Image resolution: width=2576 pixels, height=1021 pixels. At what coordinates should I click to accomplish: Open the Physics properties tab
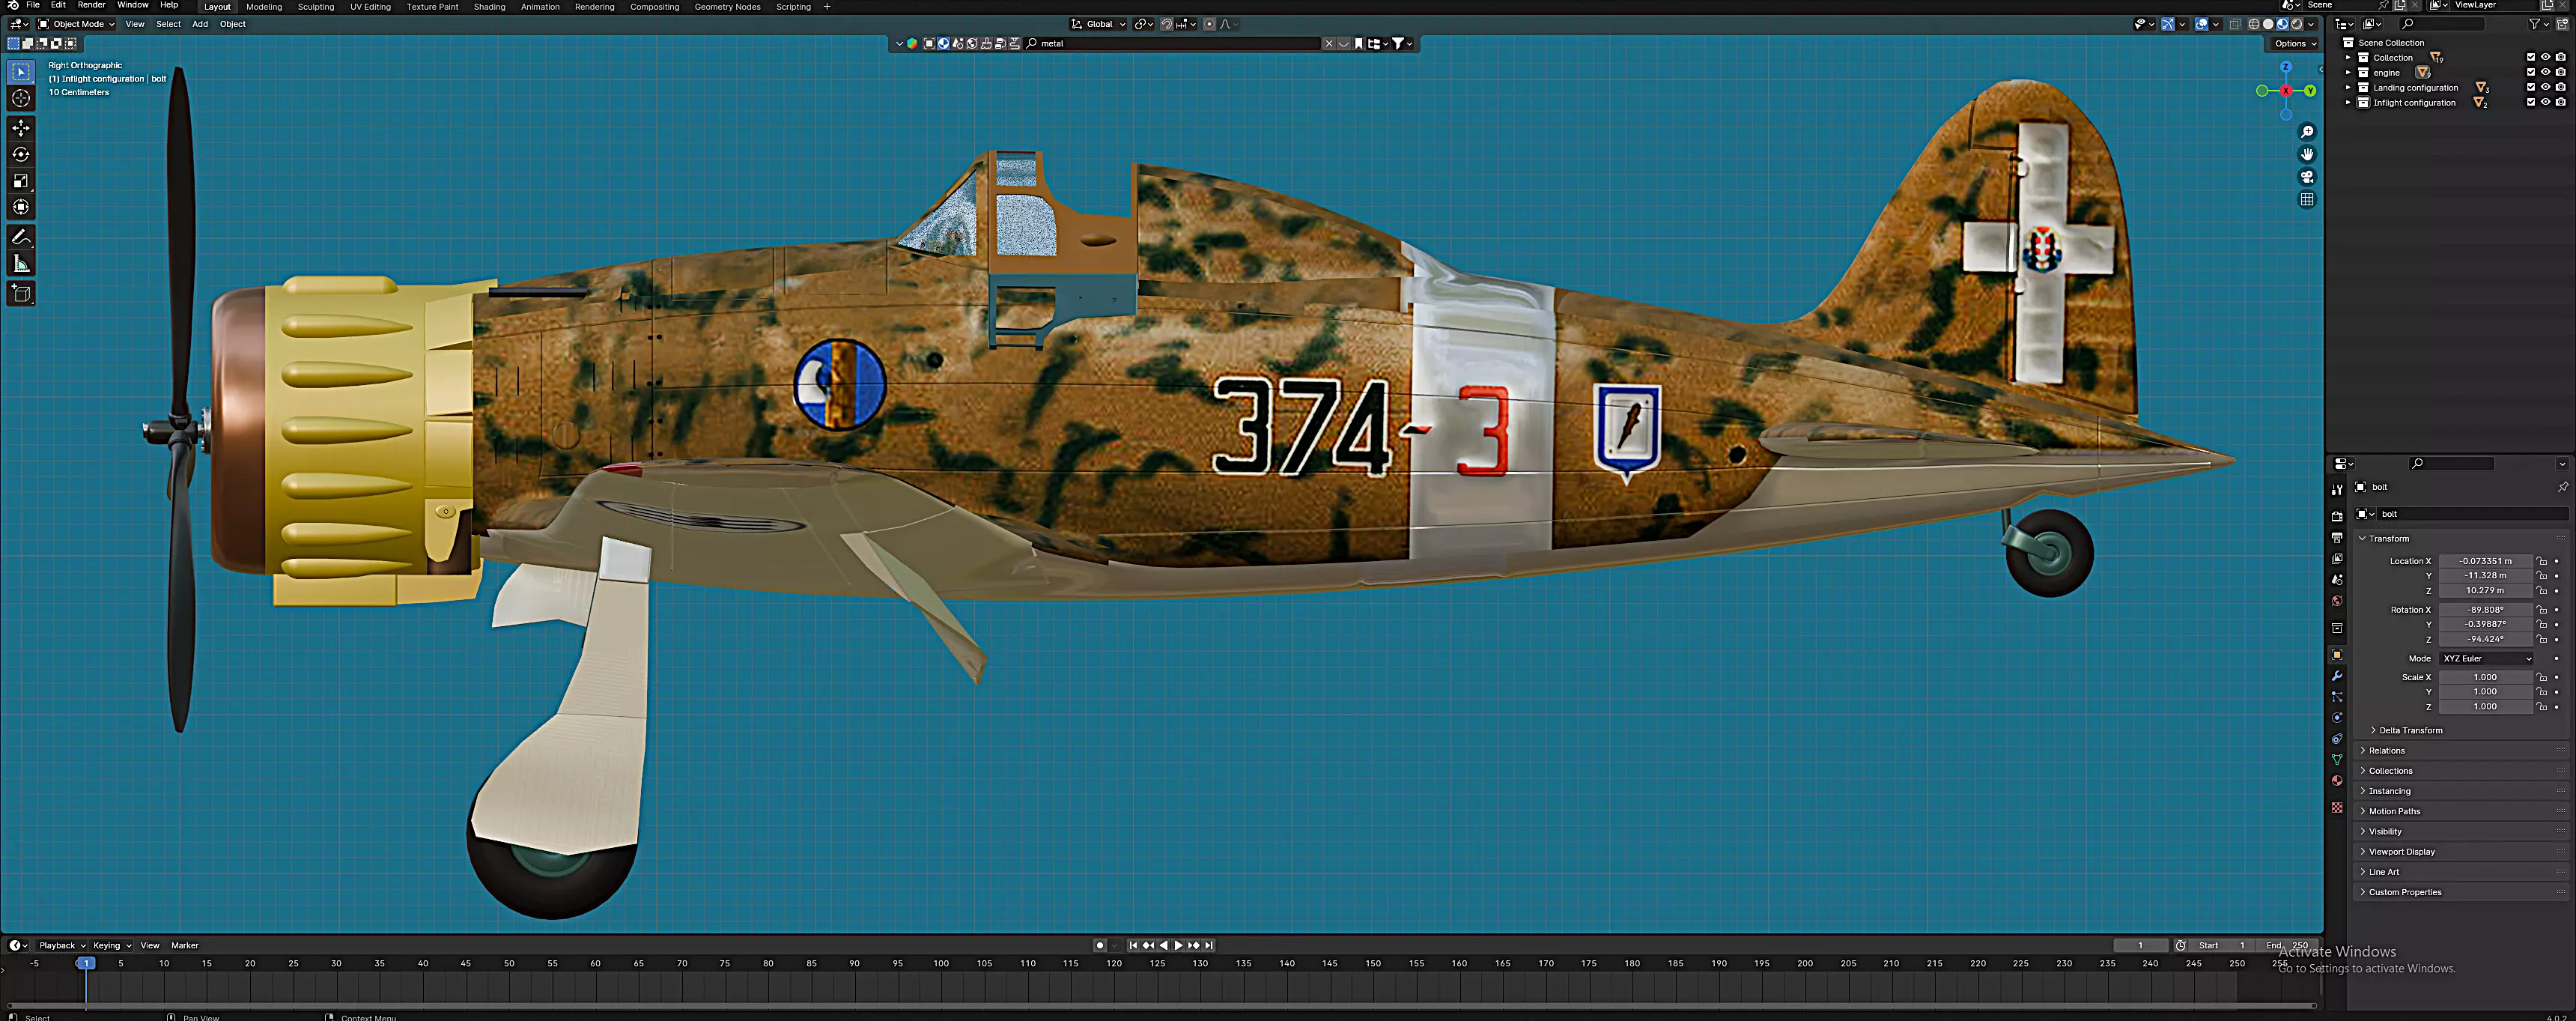coord(2337,718)
